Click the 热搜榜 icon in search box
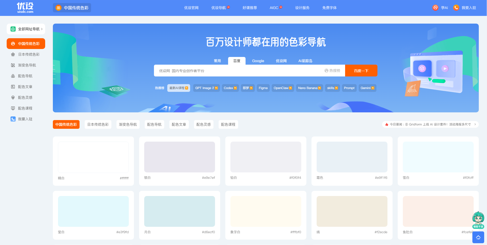 [326, 71]
